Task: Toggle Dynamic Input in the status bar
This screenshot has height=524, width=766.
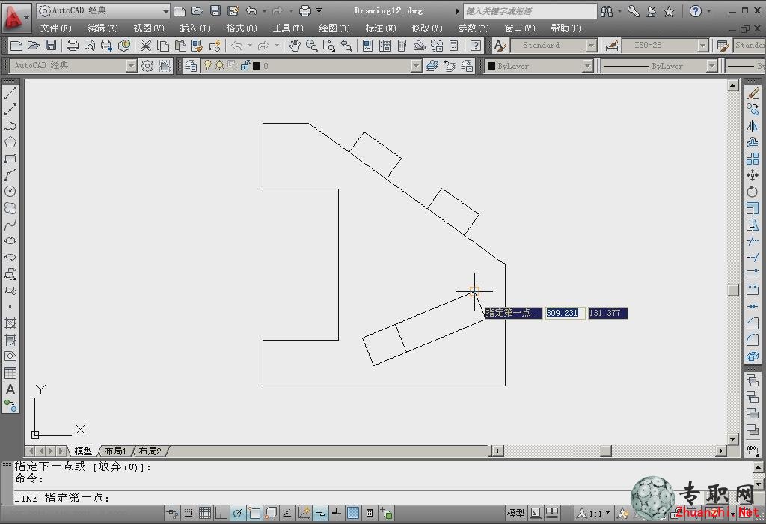Action: click(x=320, y=513)
